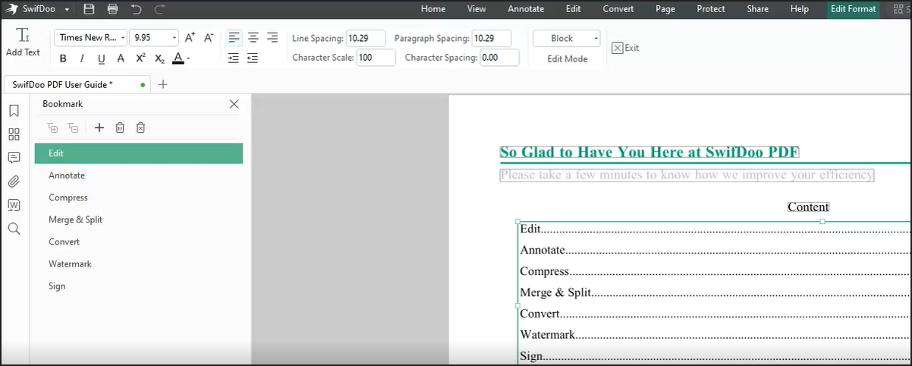Open the View menu tab
This screenshot has width=912, height=366.
click(x=476, y=9)
